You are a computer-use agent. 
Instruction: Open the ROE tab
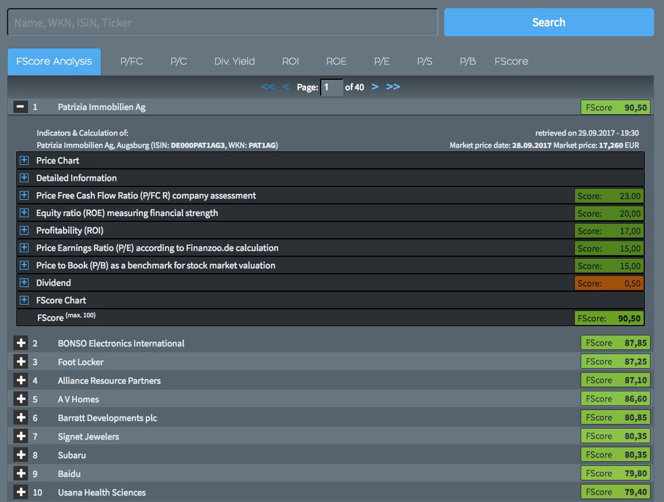[336, 62]
